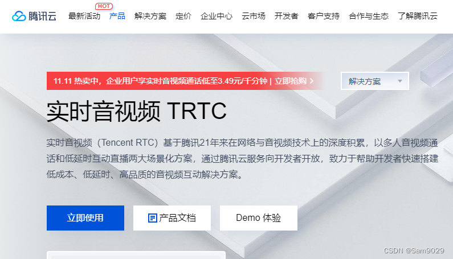Click the 实时音视频 TRTC heading

click(136, 111)
